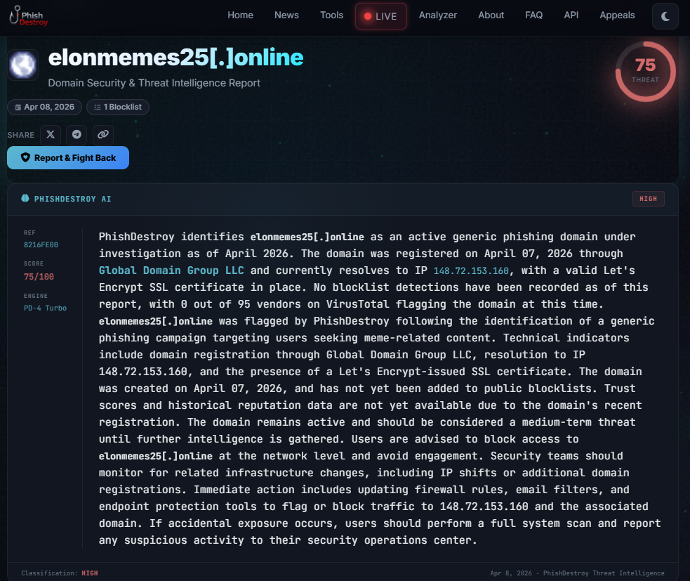This screenshot has height=581, width=690.
Task: Open the API page
Action: pos(571,15)
